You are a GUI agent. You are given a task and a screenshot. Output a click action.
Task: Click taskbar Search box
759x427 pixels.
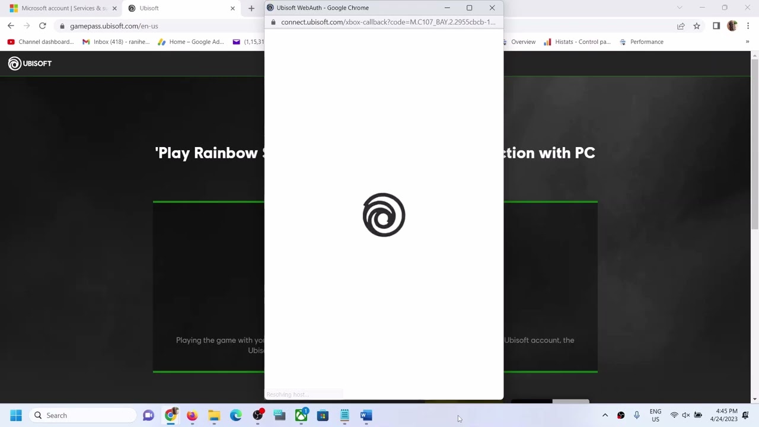(82, 416)
